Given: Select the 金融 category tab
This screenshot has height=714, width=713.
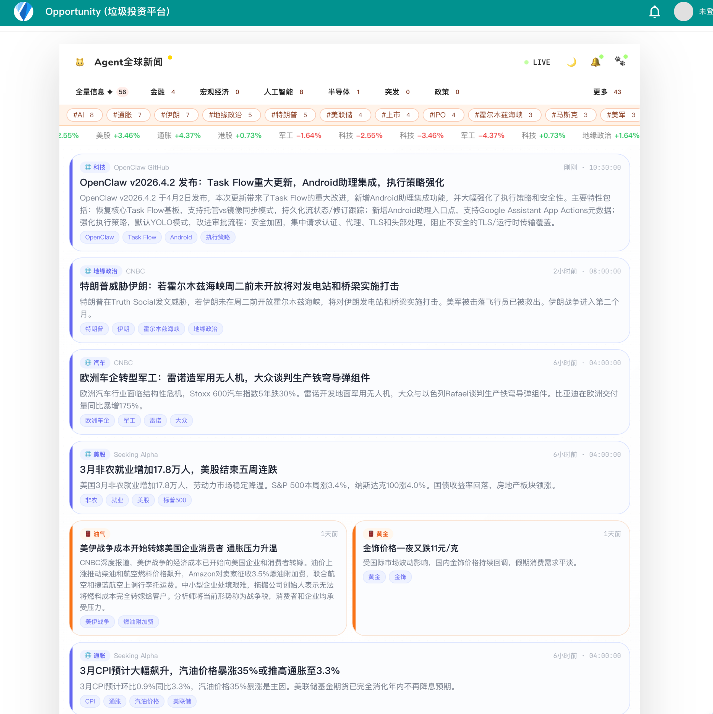Looking at the screenshot, I should click(x=162, y=92).
